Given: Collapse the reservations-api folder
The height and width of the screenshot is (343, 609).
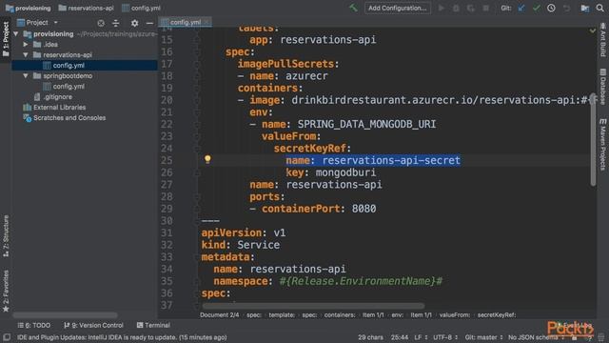Looking at the screenshot, I should 26,55.
